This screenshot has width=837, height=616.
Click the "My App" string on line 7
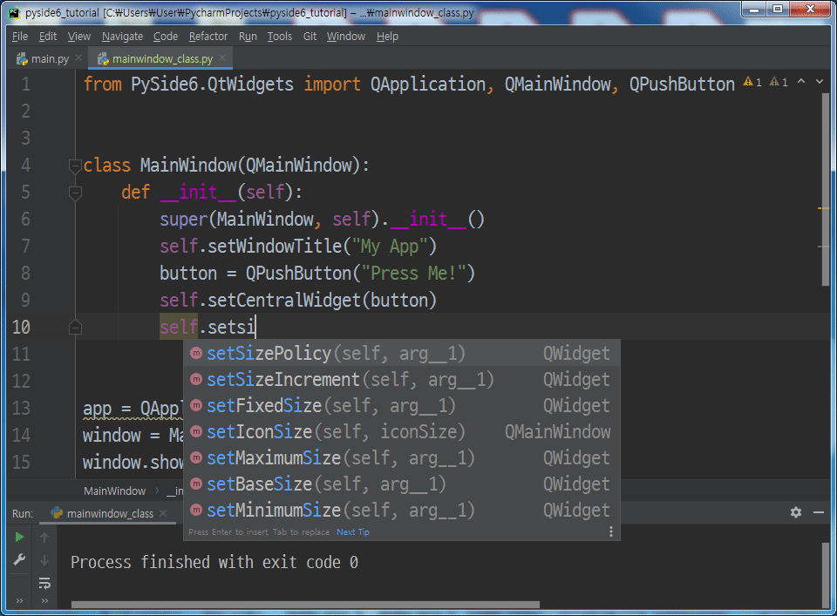tap(389, 247)
